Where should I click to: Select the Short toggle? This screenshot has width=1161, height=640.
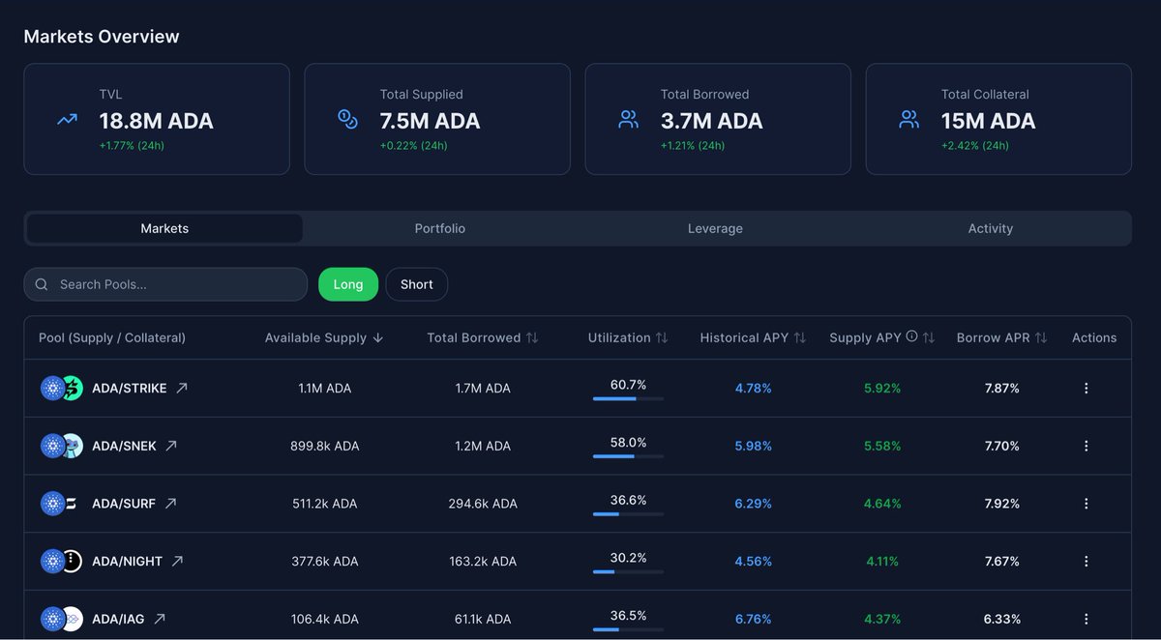point(417,284)
